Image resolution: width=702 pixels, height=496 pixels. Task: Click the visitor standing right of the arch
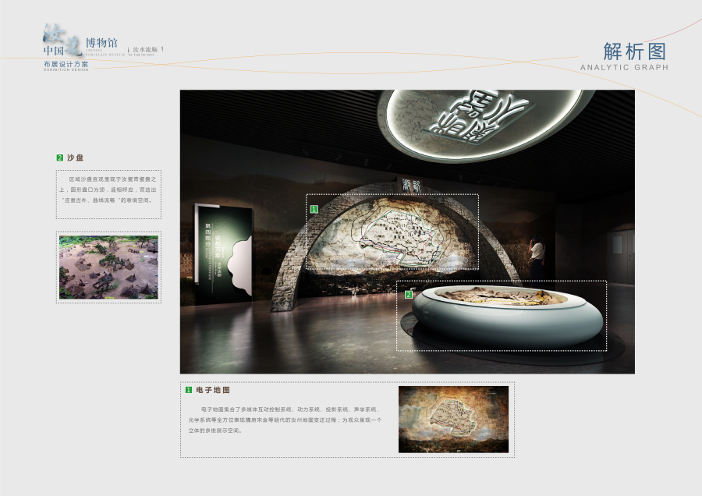click(x=537, y=257)
